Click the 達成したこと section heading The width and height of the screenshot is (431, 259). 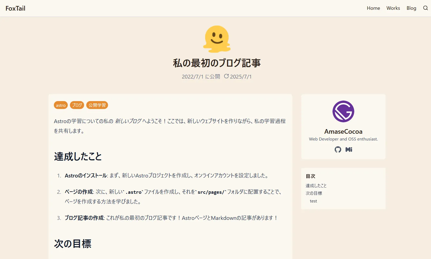78,157
